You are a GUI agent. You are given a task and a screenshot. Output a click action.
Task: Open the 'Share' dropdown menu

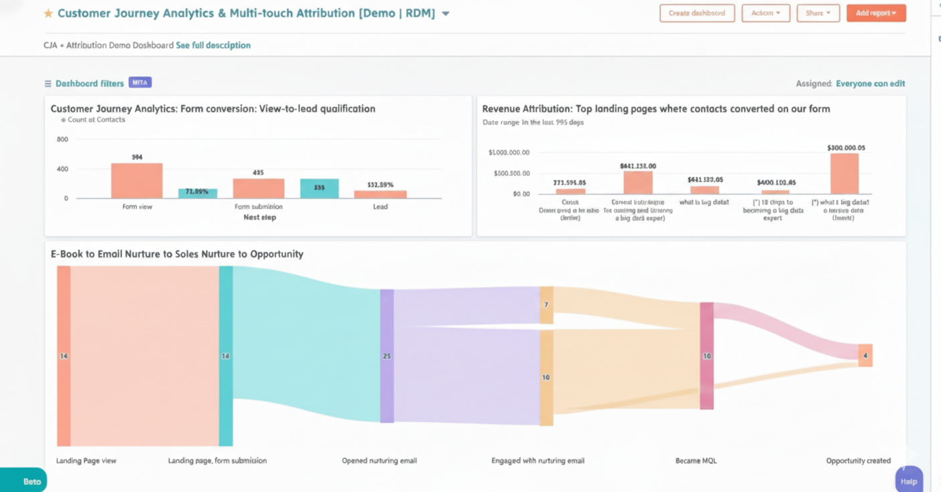tap(818, 13)
